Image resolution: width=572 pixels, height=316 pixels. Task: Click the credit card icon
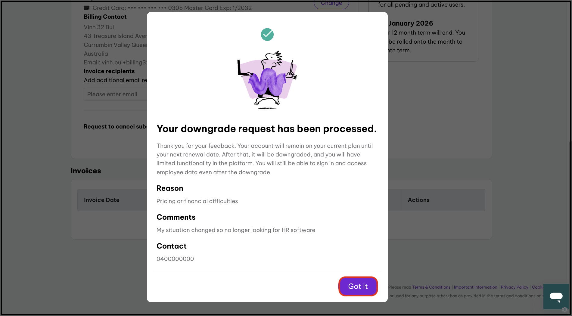[87, 8]
